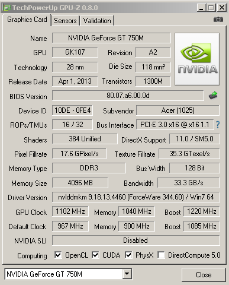Screen dimensions: 229x285
Task: Toggle the OpenCL checkbox
Action: (x=58, y=255)
